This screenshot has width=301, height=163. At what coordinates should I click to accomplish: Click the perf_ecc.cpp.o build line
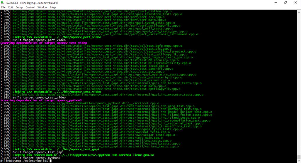(x=83, y=17)
